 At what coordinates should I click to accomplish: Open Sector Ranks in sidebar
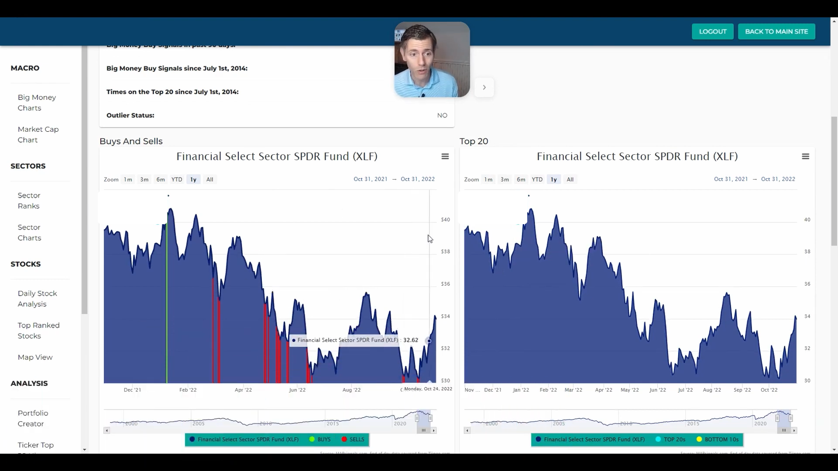29,201
